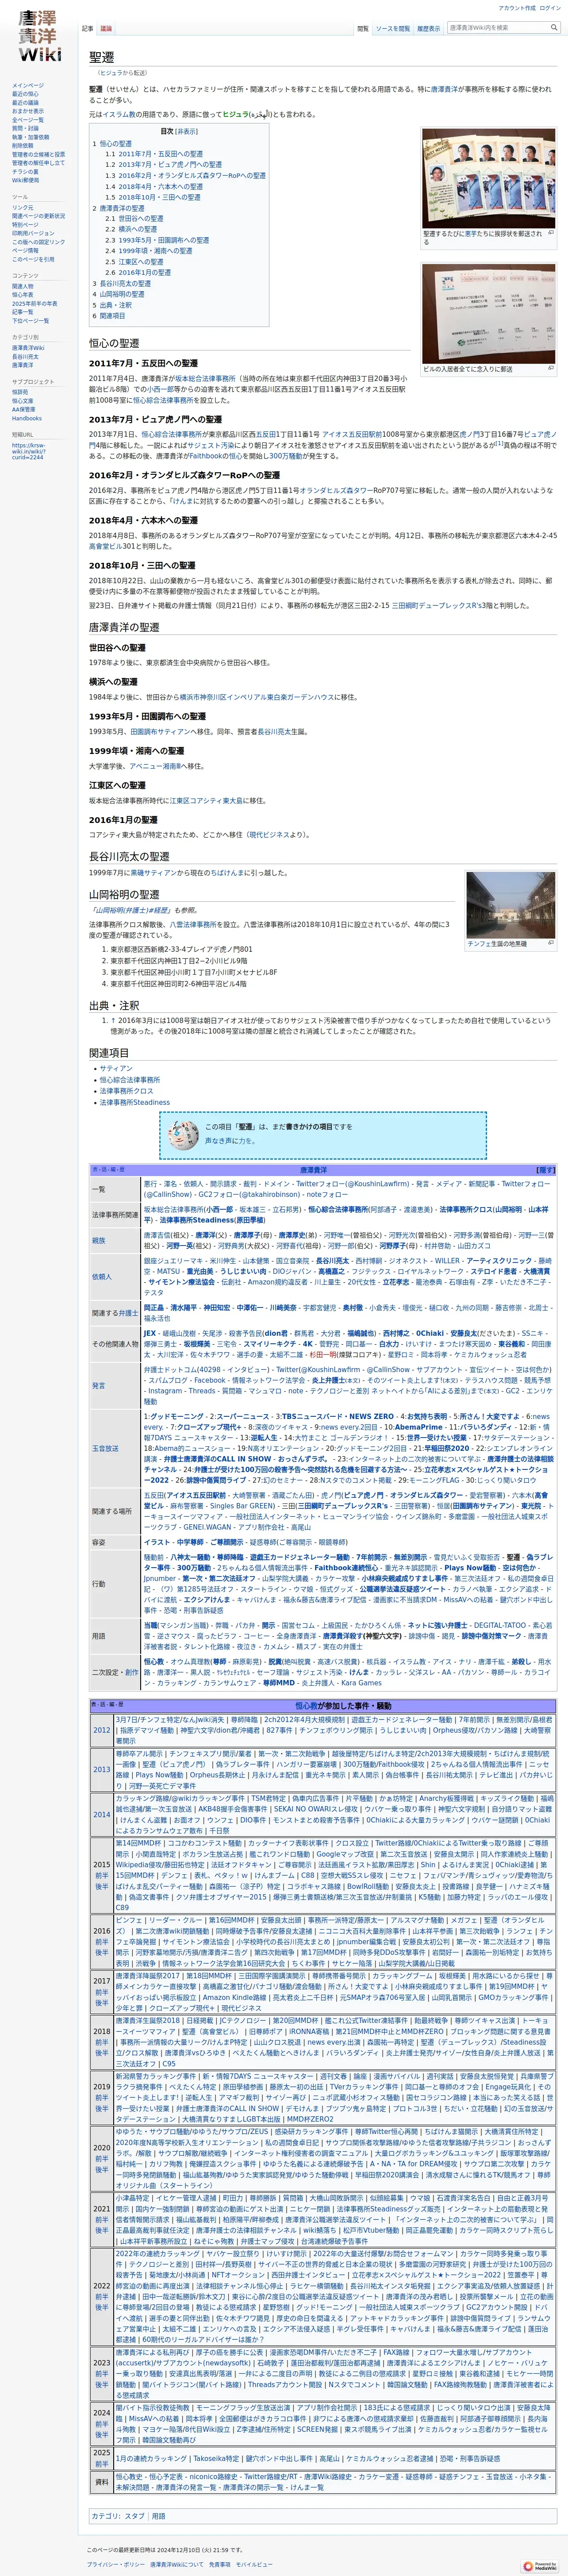
Task: Open 下位ページ一覧 in the sidebar
Action: pos(31,321)
